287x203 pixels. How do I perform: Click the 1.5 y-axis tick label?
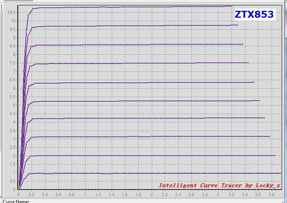[13, 164]
